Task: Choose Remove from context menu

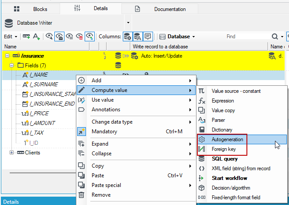Action: 136,194
